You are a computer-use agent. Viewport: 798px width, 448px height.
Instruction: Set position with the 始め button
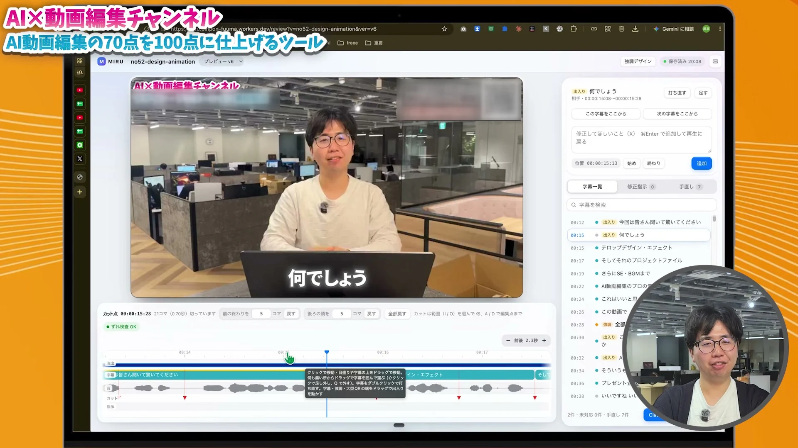pyautogui.click(x=631, y=163)
